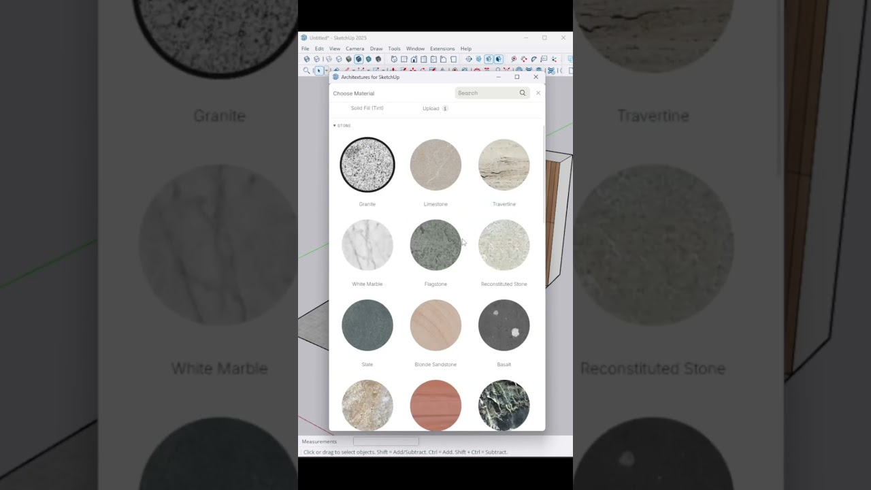871x490 pixels.
Task: Open the Upload option
Action: [431, 108]
